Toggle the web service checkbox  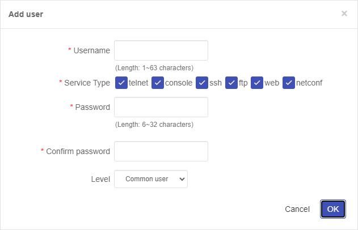[258, 83]
